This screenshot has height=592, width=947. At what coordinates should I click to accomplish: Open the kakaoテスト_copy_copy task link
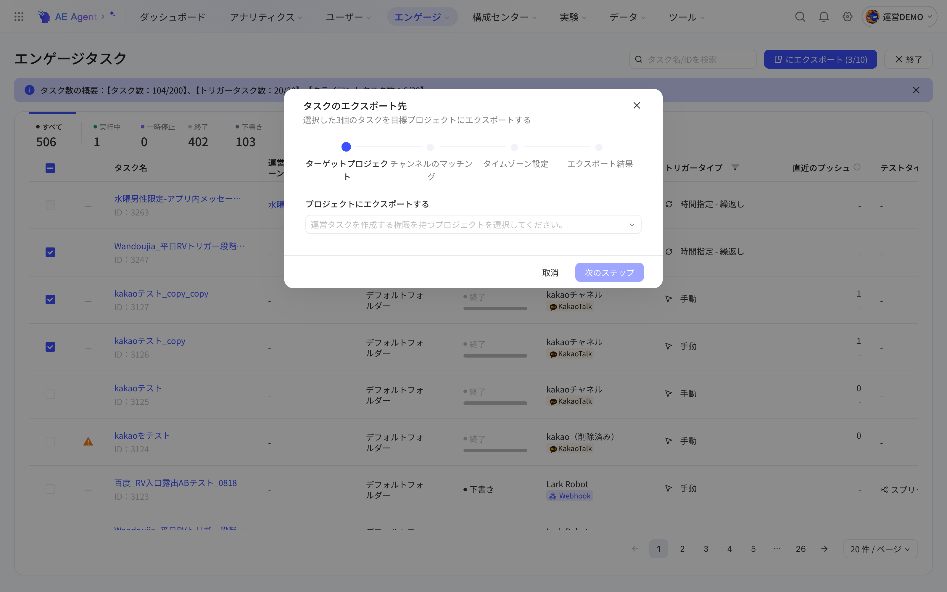click(x=161, y=293)
